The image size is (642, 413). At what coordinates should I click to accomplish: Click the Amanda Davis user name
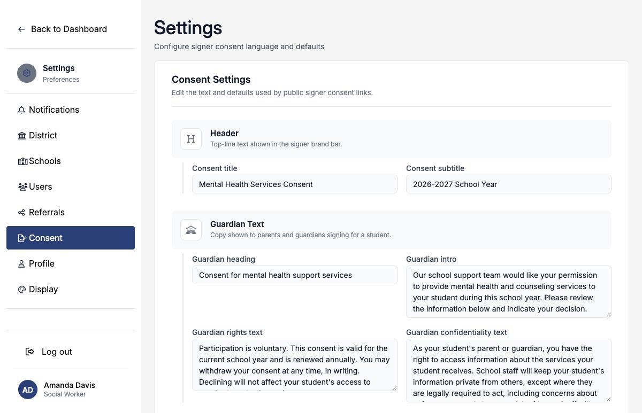tap(70, 385)
